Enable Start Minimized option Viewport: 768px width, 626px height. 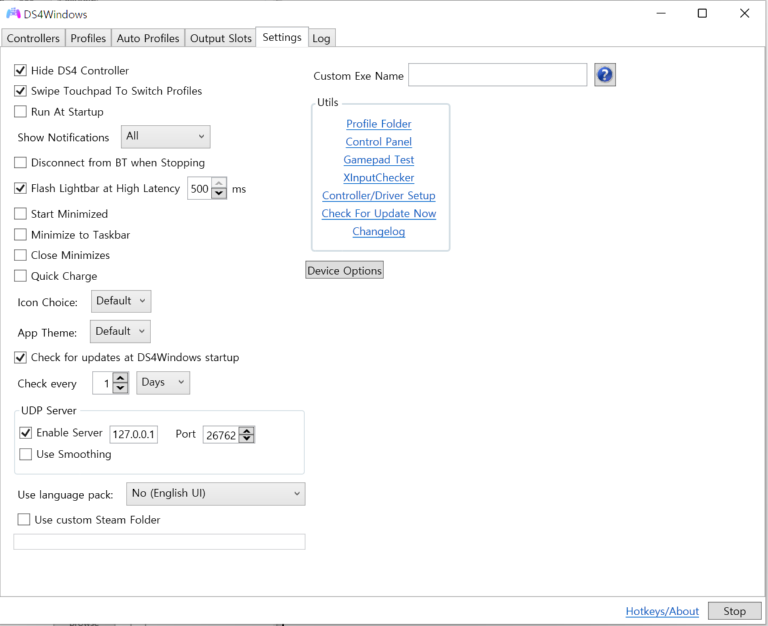tap(20, 214)
